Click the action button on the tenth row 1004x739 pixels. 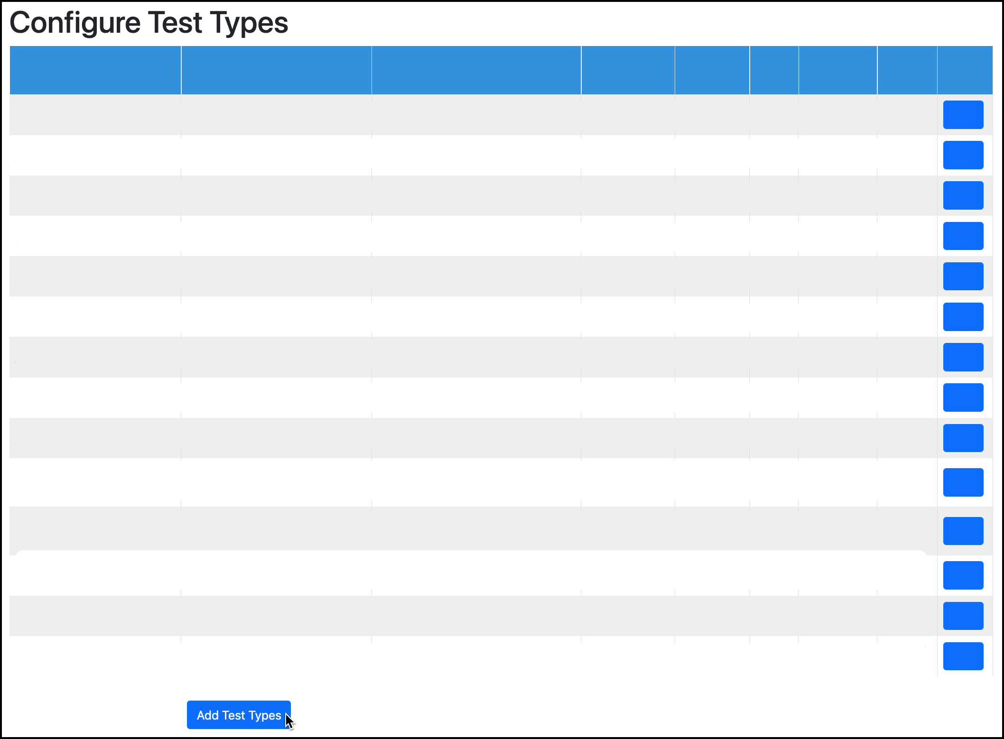click(x=963, y=482)
